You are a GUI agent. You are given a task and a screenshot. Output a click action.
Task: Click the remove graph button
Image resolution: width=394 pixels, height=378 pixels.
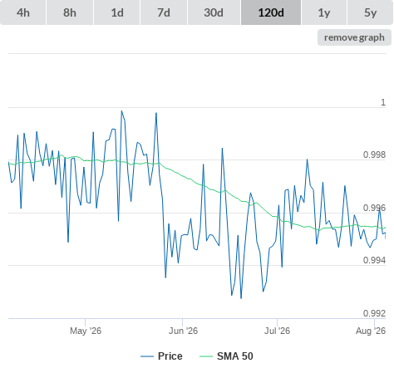coord(354,37)
